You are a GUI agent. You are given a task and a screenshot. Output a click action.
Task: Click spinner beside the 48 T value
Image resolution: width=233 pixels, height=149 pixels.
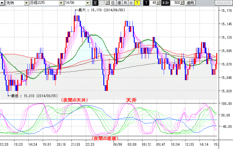coord(159,3)
